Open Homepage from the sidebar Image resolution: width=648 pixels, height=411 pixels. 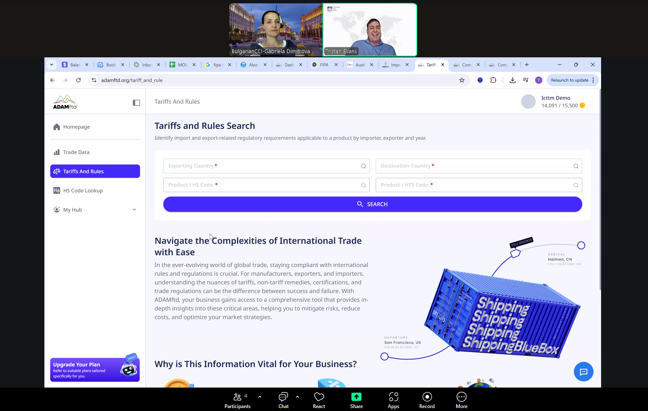95,127
